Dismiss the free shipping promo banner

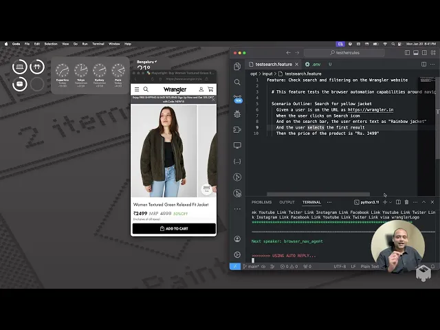pos(213,99)
